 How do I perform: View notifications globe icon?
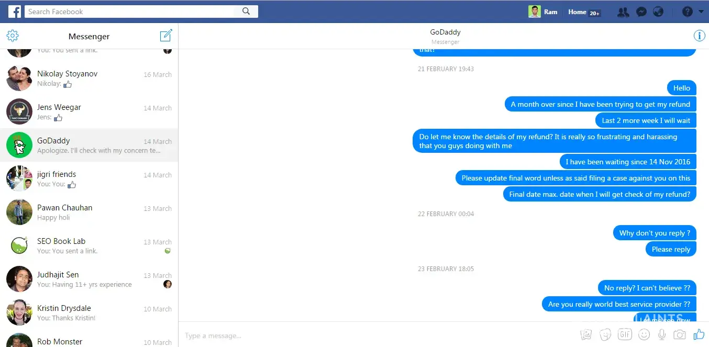[x=658, y=12]
